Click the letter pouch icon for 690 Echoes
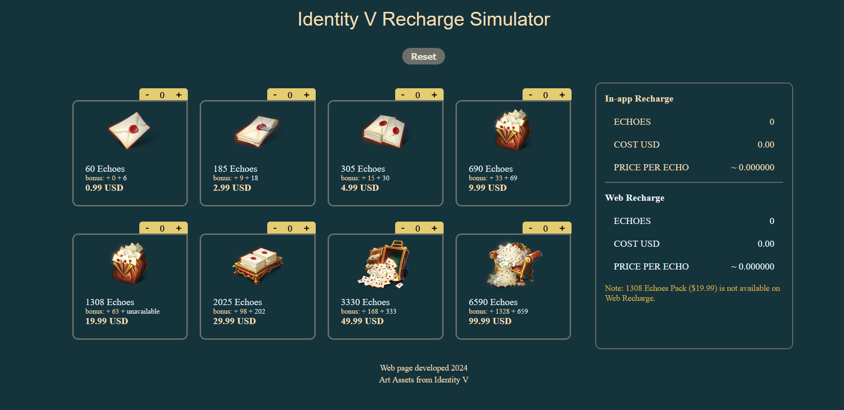 (513, 130)
